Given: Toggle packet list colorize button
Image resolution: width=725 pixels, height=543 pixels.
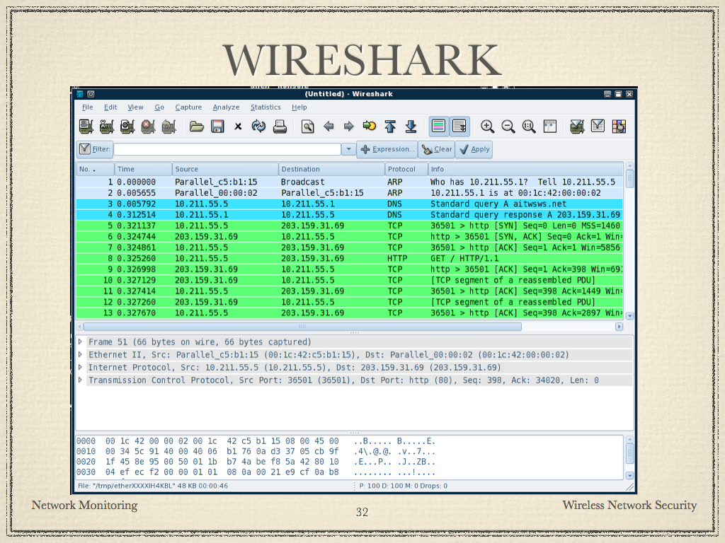Looking at the screenshot, I should [x=438, y=127].
